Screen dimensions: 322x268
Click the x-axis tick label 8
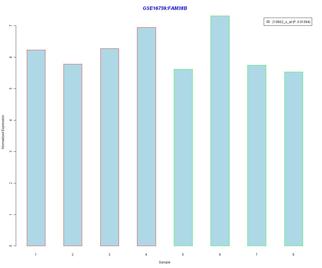pyautogui.click(x=293, y=254)
